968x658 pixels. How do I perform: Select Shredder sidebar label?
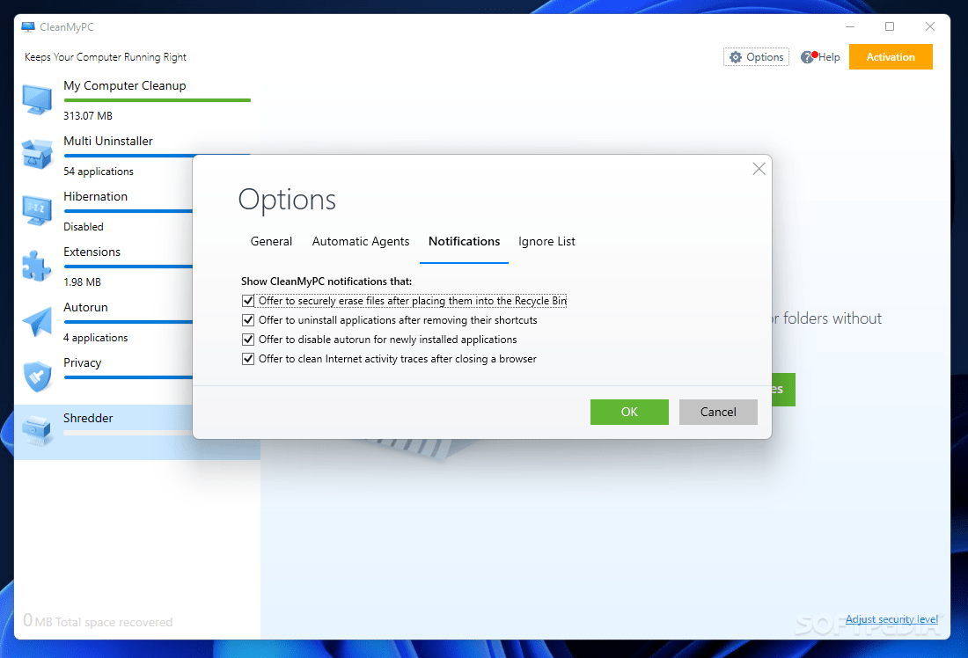pyautogui.click(x=88, y=418)
